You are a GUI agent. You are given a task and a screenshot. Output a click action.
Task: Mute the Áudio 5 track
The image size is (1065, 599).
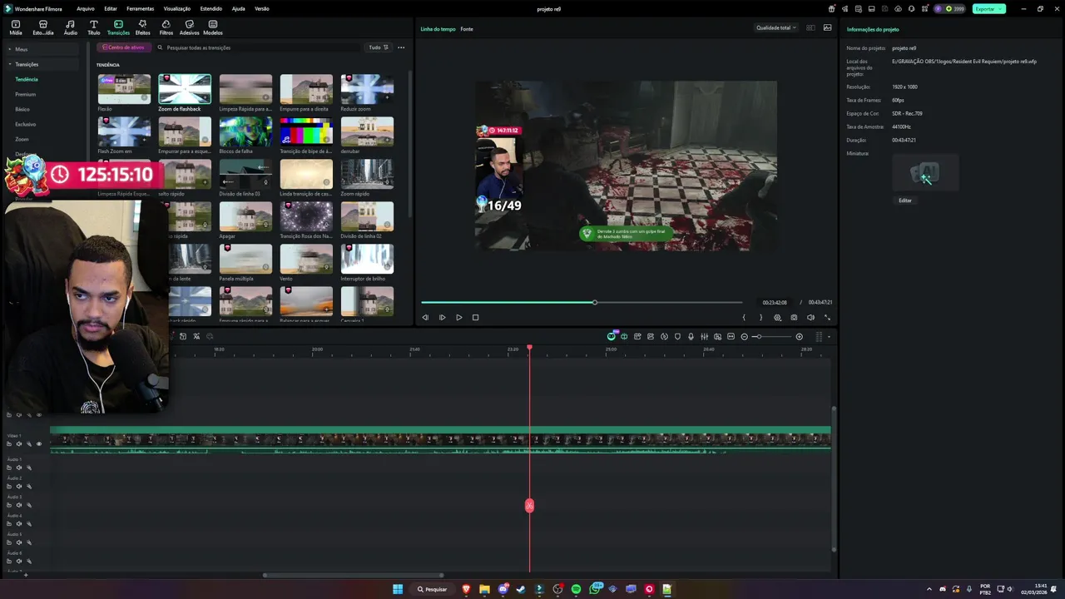tap(18, 542)
